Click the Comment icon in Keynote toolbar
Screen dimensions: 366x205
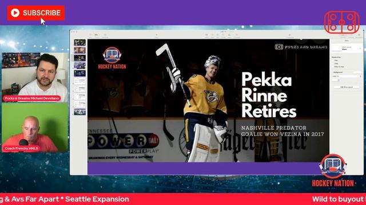(x=237, y=35)
